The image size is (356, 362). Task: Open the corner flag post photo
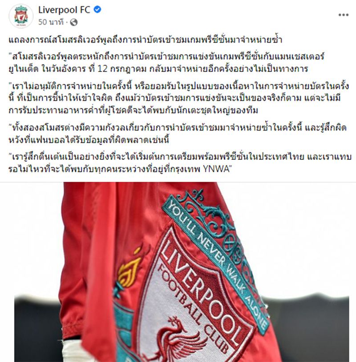point(178,272)
